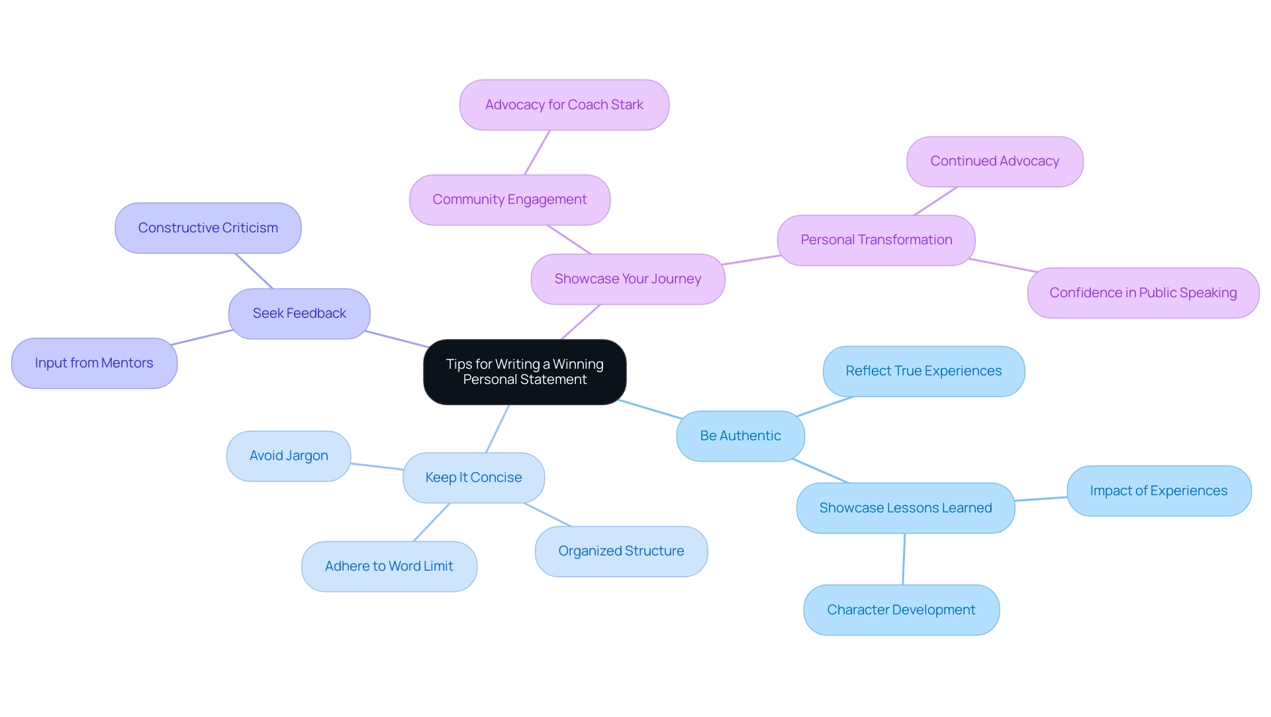Select the 'Personal Transformation' node icon

click(877, 238)
